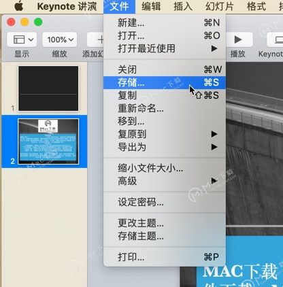Open the 100% zoom dropdown

(x=60, y=39)
